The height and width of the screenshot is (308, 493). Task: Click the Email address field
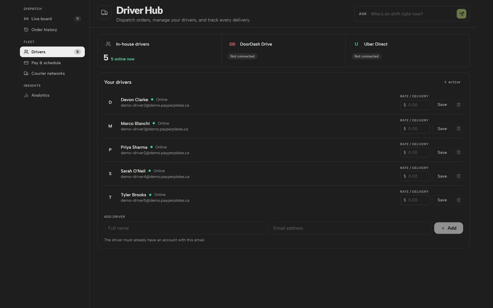(x=350, y=228)
